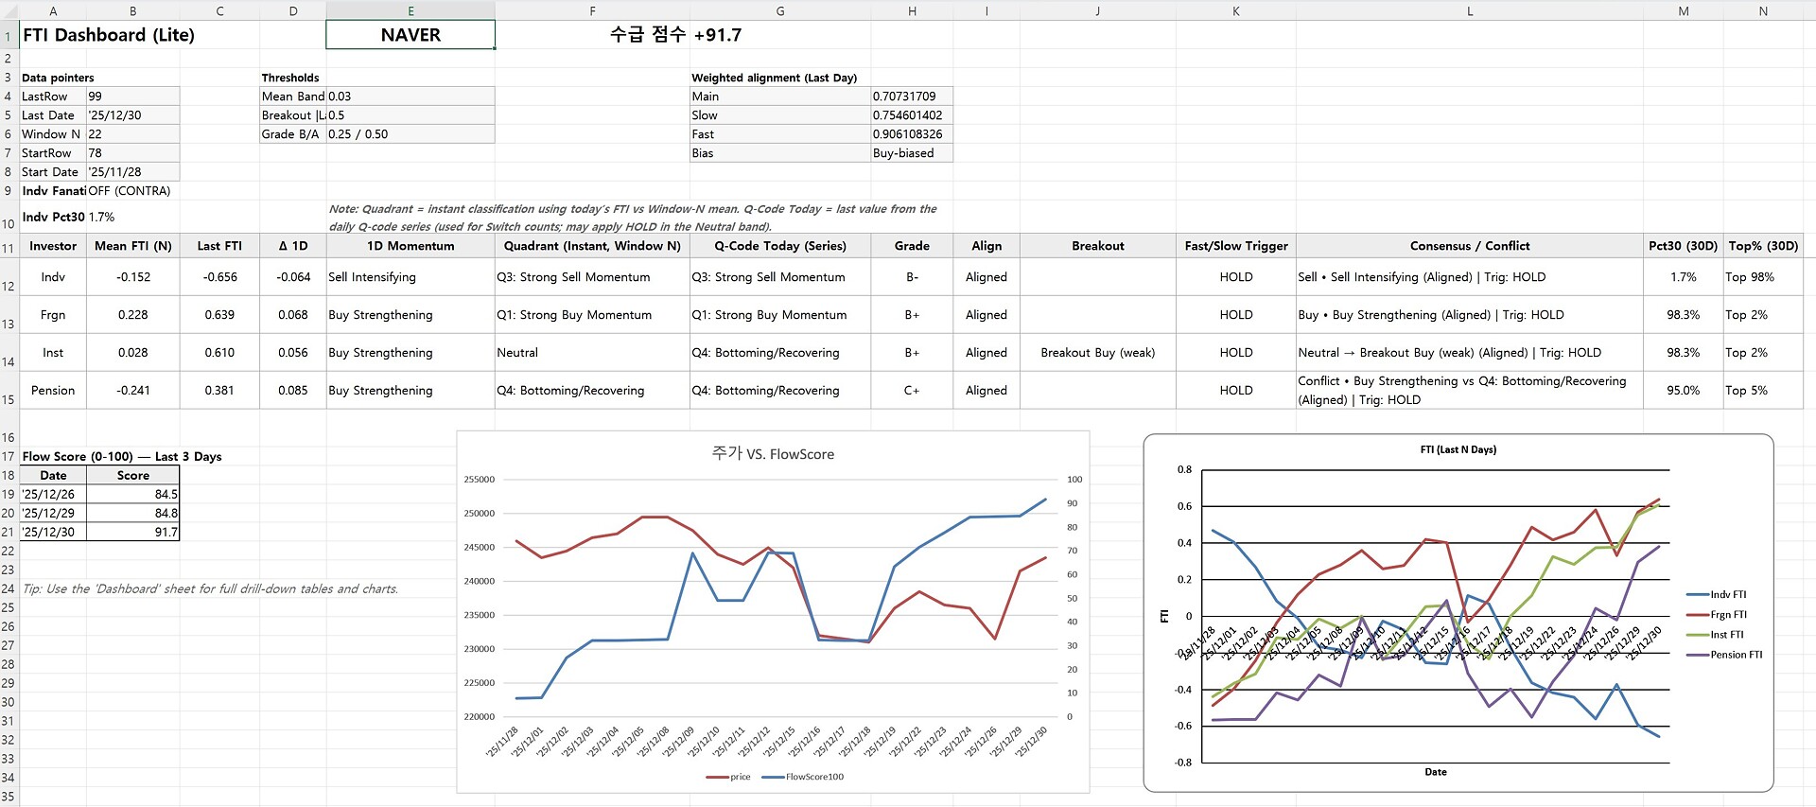Click row header 12
The width and height of the screenshot is (1816, 807).
[x=9, y=286]
